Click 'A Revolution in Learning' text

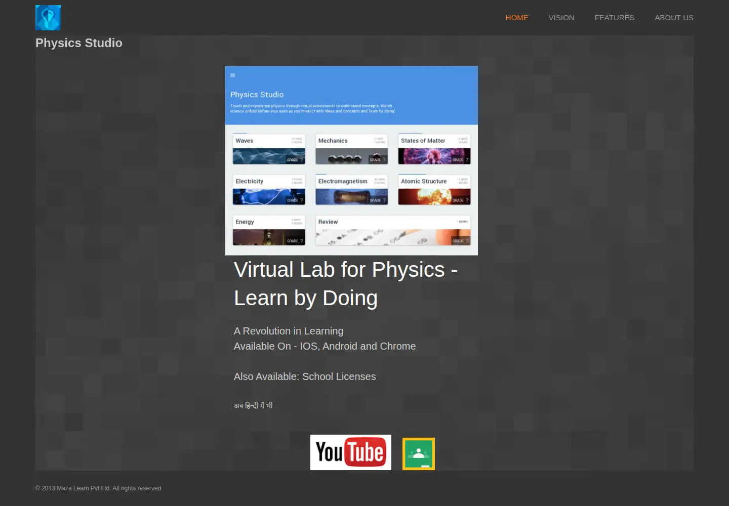click(289, 331)
